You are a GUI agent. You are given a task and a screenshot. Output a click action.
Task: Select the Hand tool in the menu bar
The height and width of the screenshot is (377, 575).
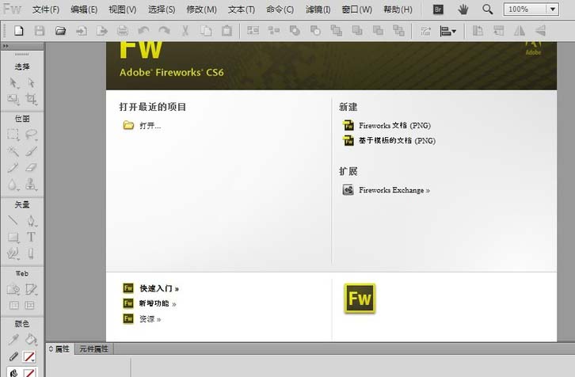click(x=463, y=10)
